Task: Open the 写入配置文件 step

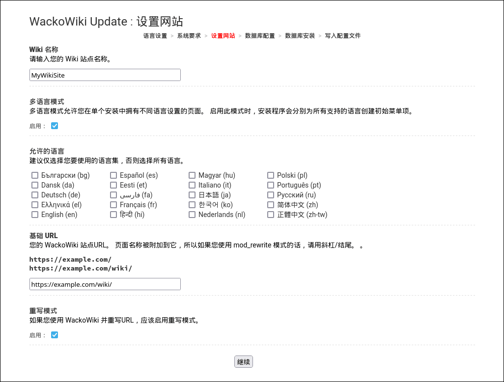Action: [342, 36]
